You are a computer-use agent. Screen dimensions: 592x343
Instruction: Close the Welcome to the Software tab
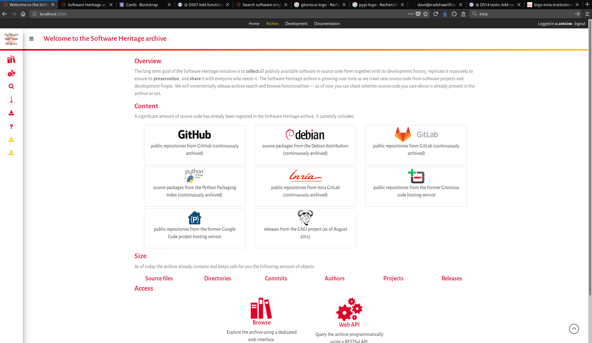point(53,5)
